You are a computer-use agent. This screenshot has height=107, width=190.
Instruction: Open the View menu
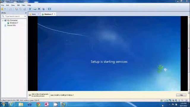pyautogui.click(x=13, y=5)
